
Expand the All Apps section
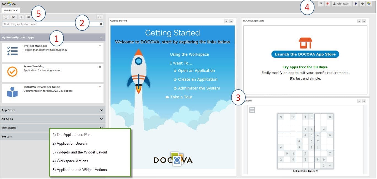(x=101, y=119)
